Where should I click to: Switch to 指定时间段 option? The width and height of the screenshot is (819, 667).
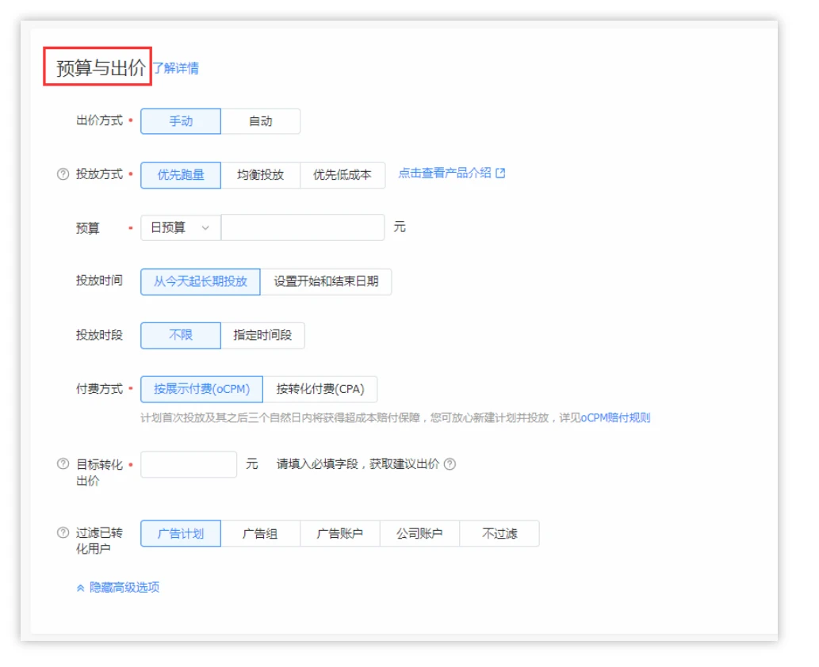tap(262, 335)
